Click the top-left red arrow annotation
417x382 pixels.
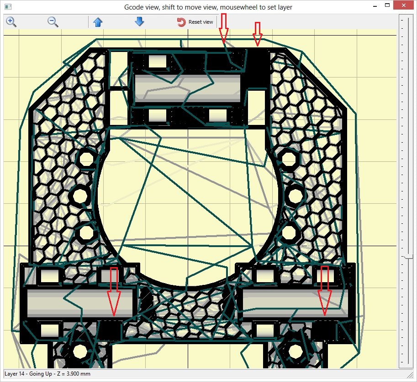coord(223,27)
